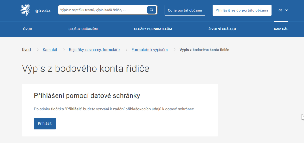Go to the ÚVOD navigation item
304x143 pixels.
tap(27, 29)
